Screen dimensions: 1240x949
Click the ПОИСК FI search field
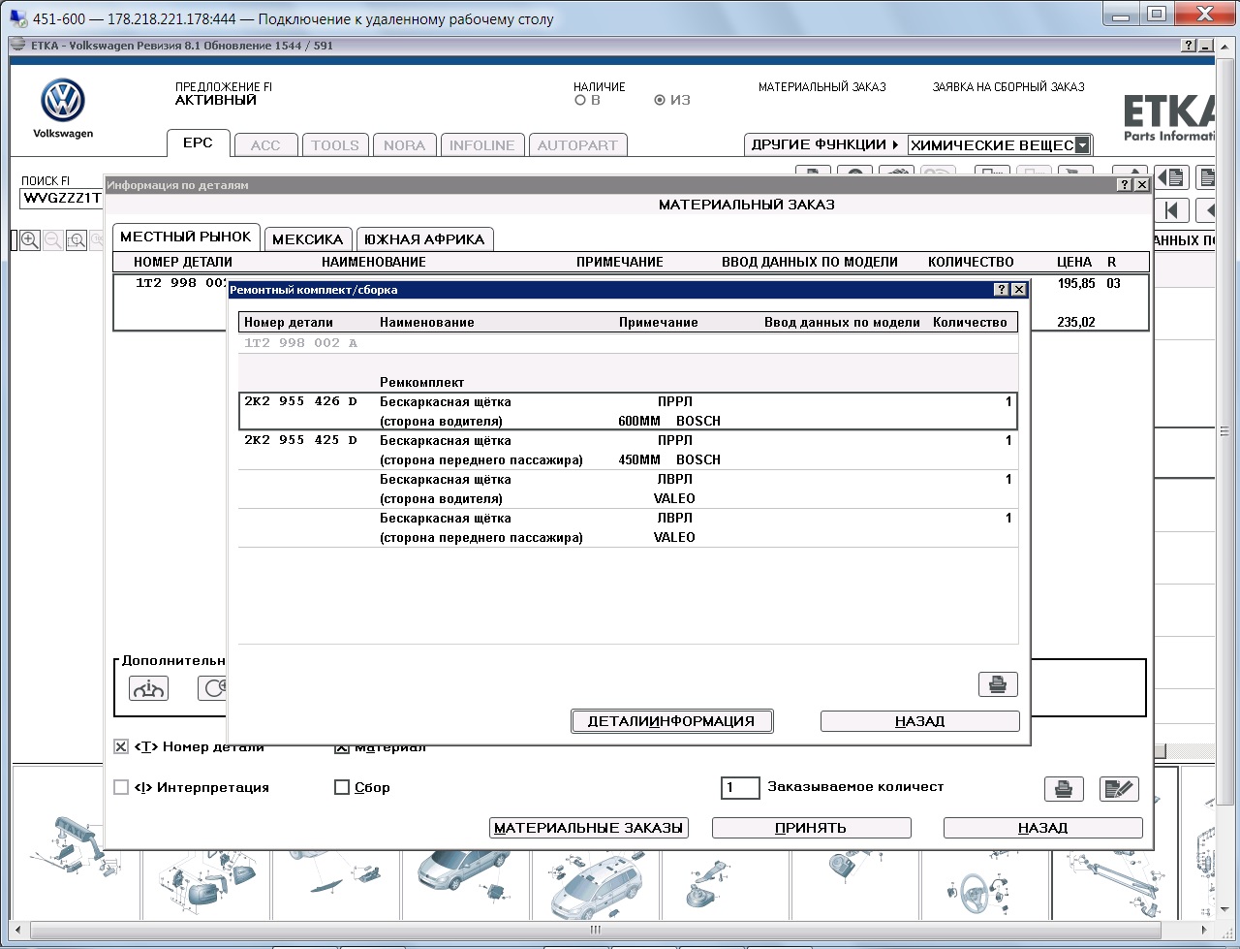[62, 199]
